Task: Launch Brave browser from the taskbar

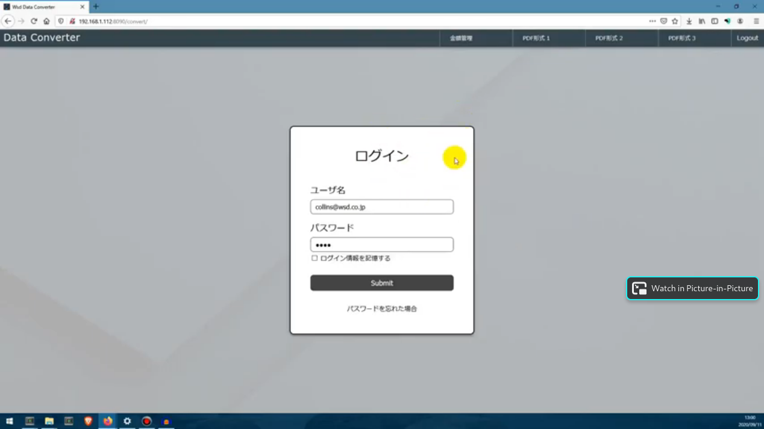Action: [x=88, y=421]
